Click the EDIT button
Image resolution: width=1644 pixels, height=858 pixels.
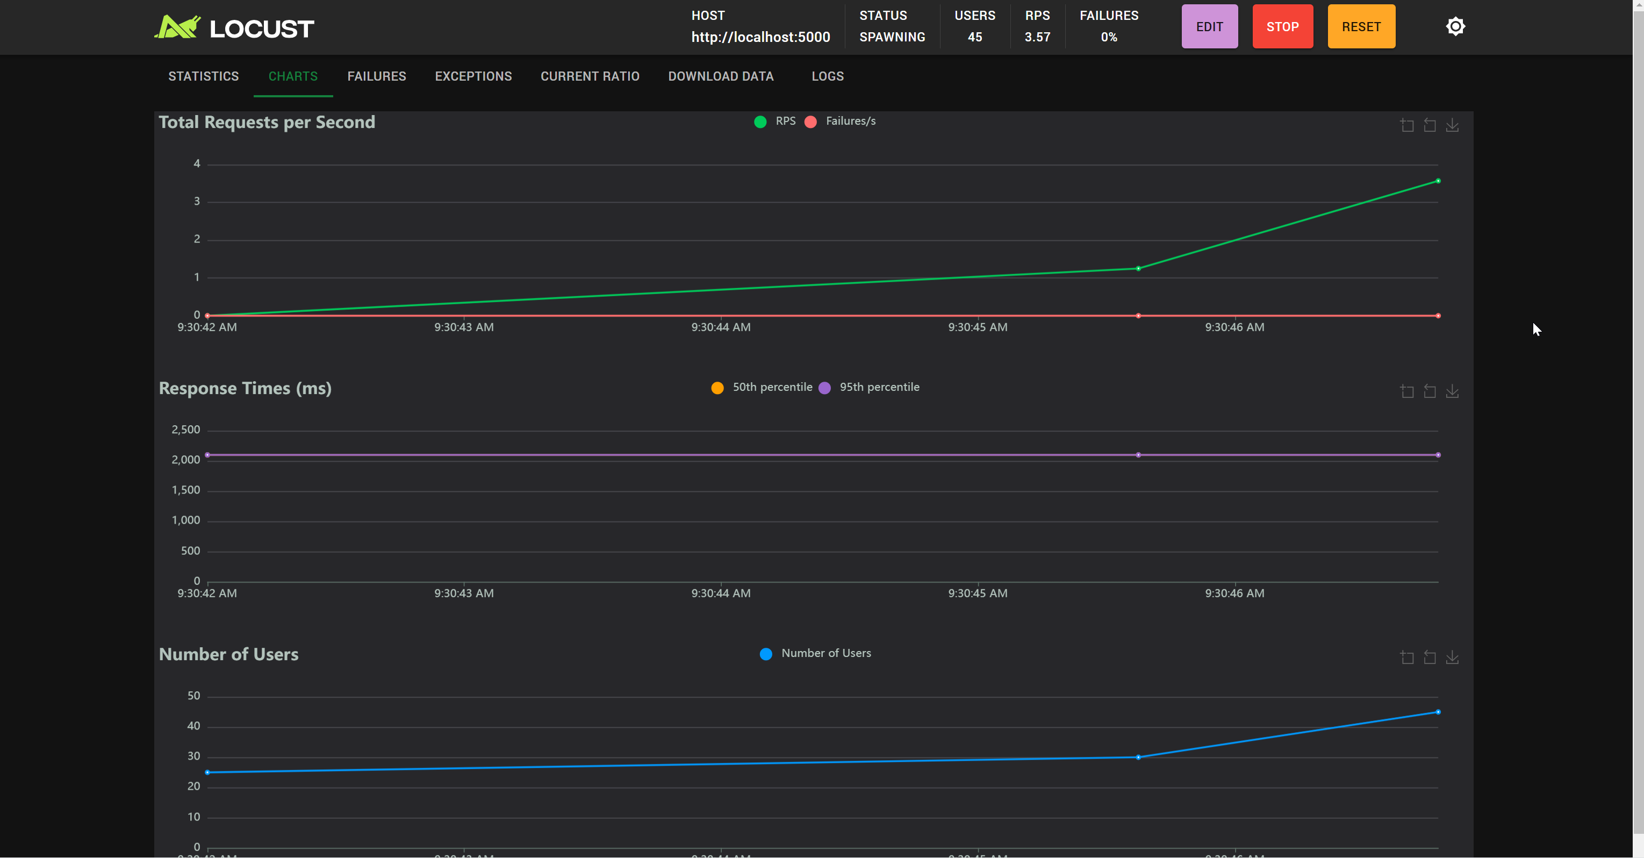pos(1209,27)
